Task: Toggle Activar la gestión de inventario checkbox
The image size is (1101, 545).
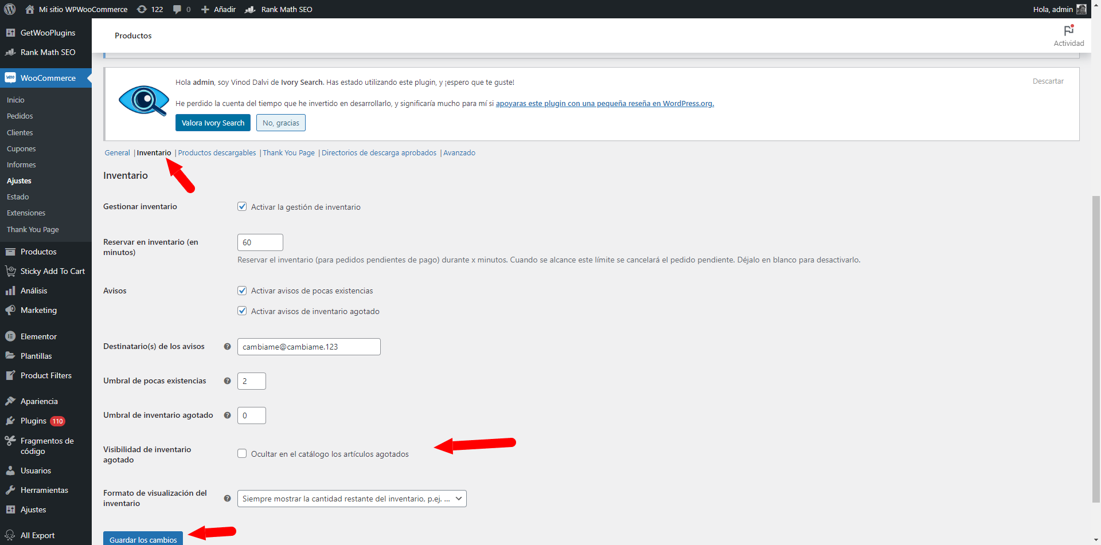Action: click(x=242, y=207)
